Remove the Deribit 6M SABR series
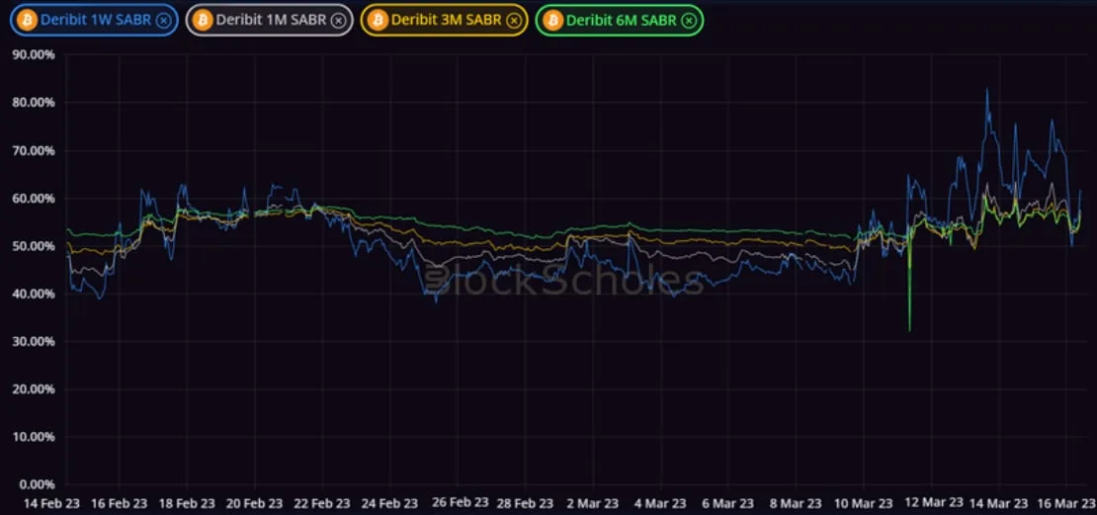Screen dimensions: 1097x515 pyautogui.click(x=689, y=21)
